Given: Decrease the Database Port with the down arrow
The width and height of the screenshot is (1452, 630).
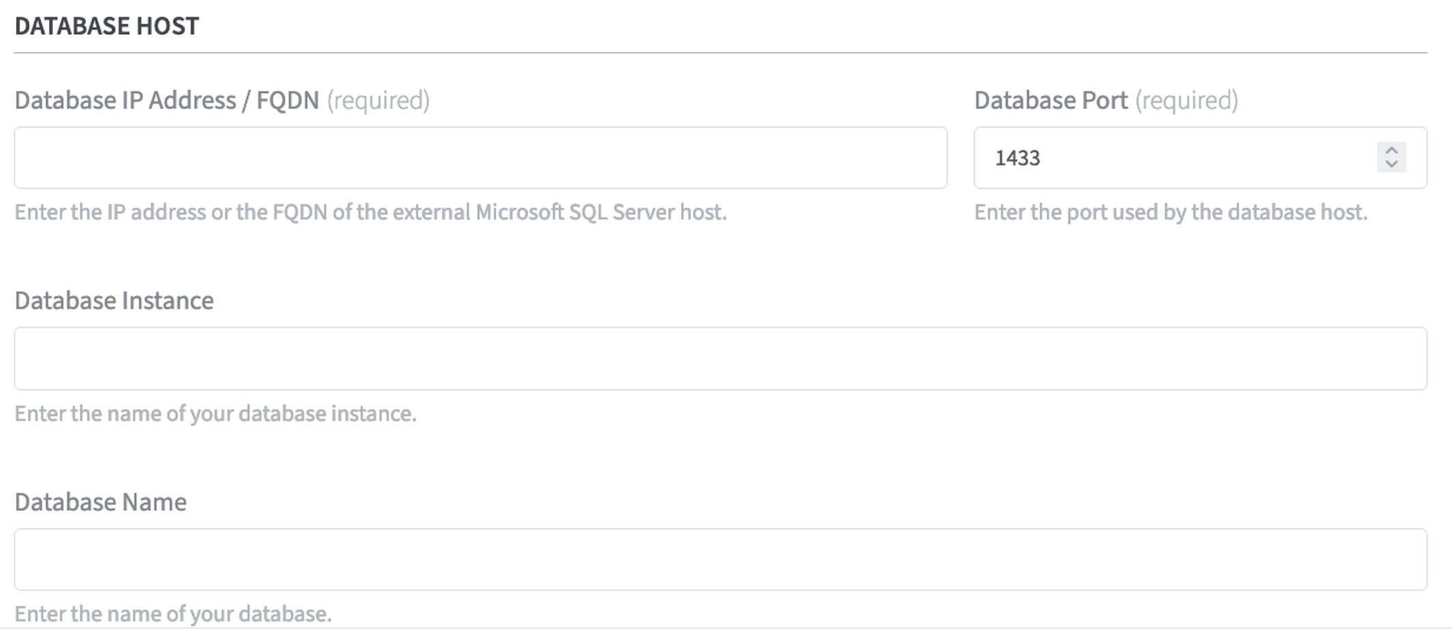Looking at the screenshot, I should [x=1391, y=165].
